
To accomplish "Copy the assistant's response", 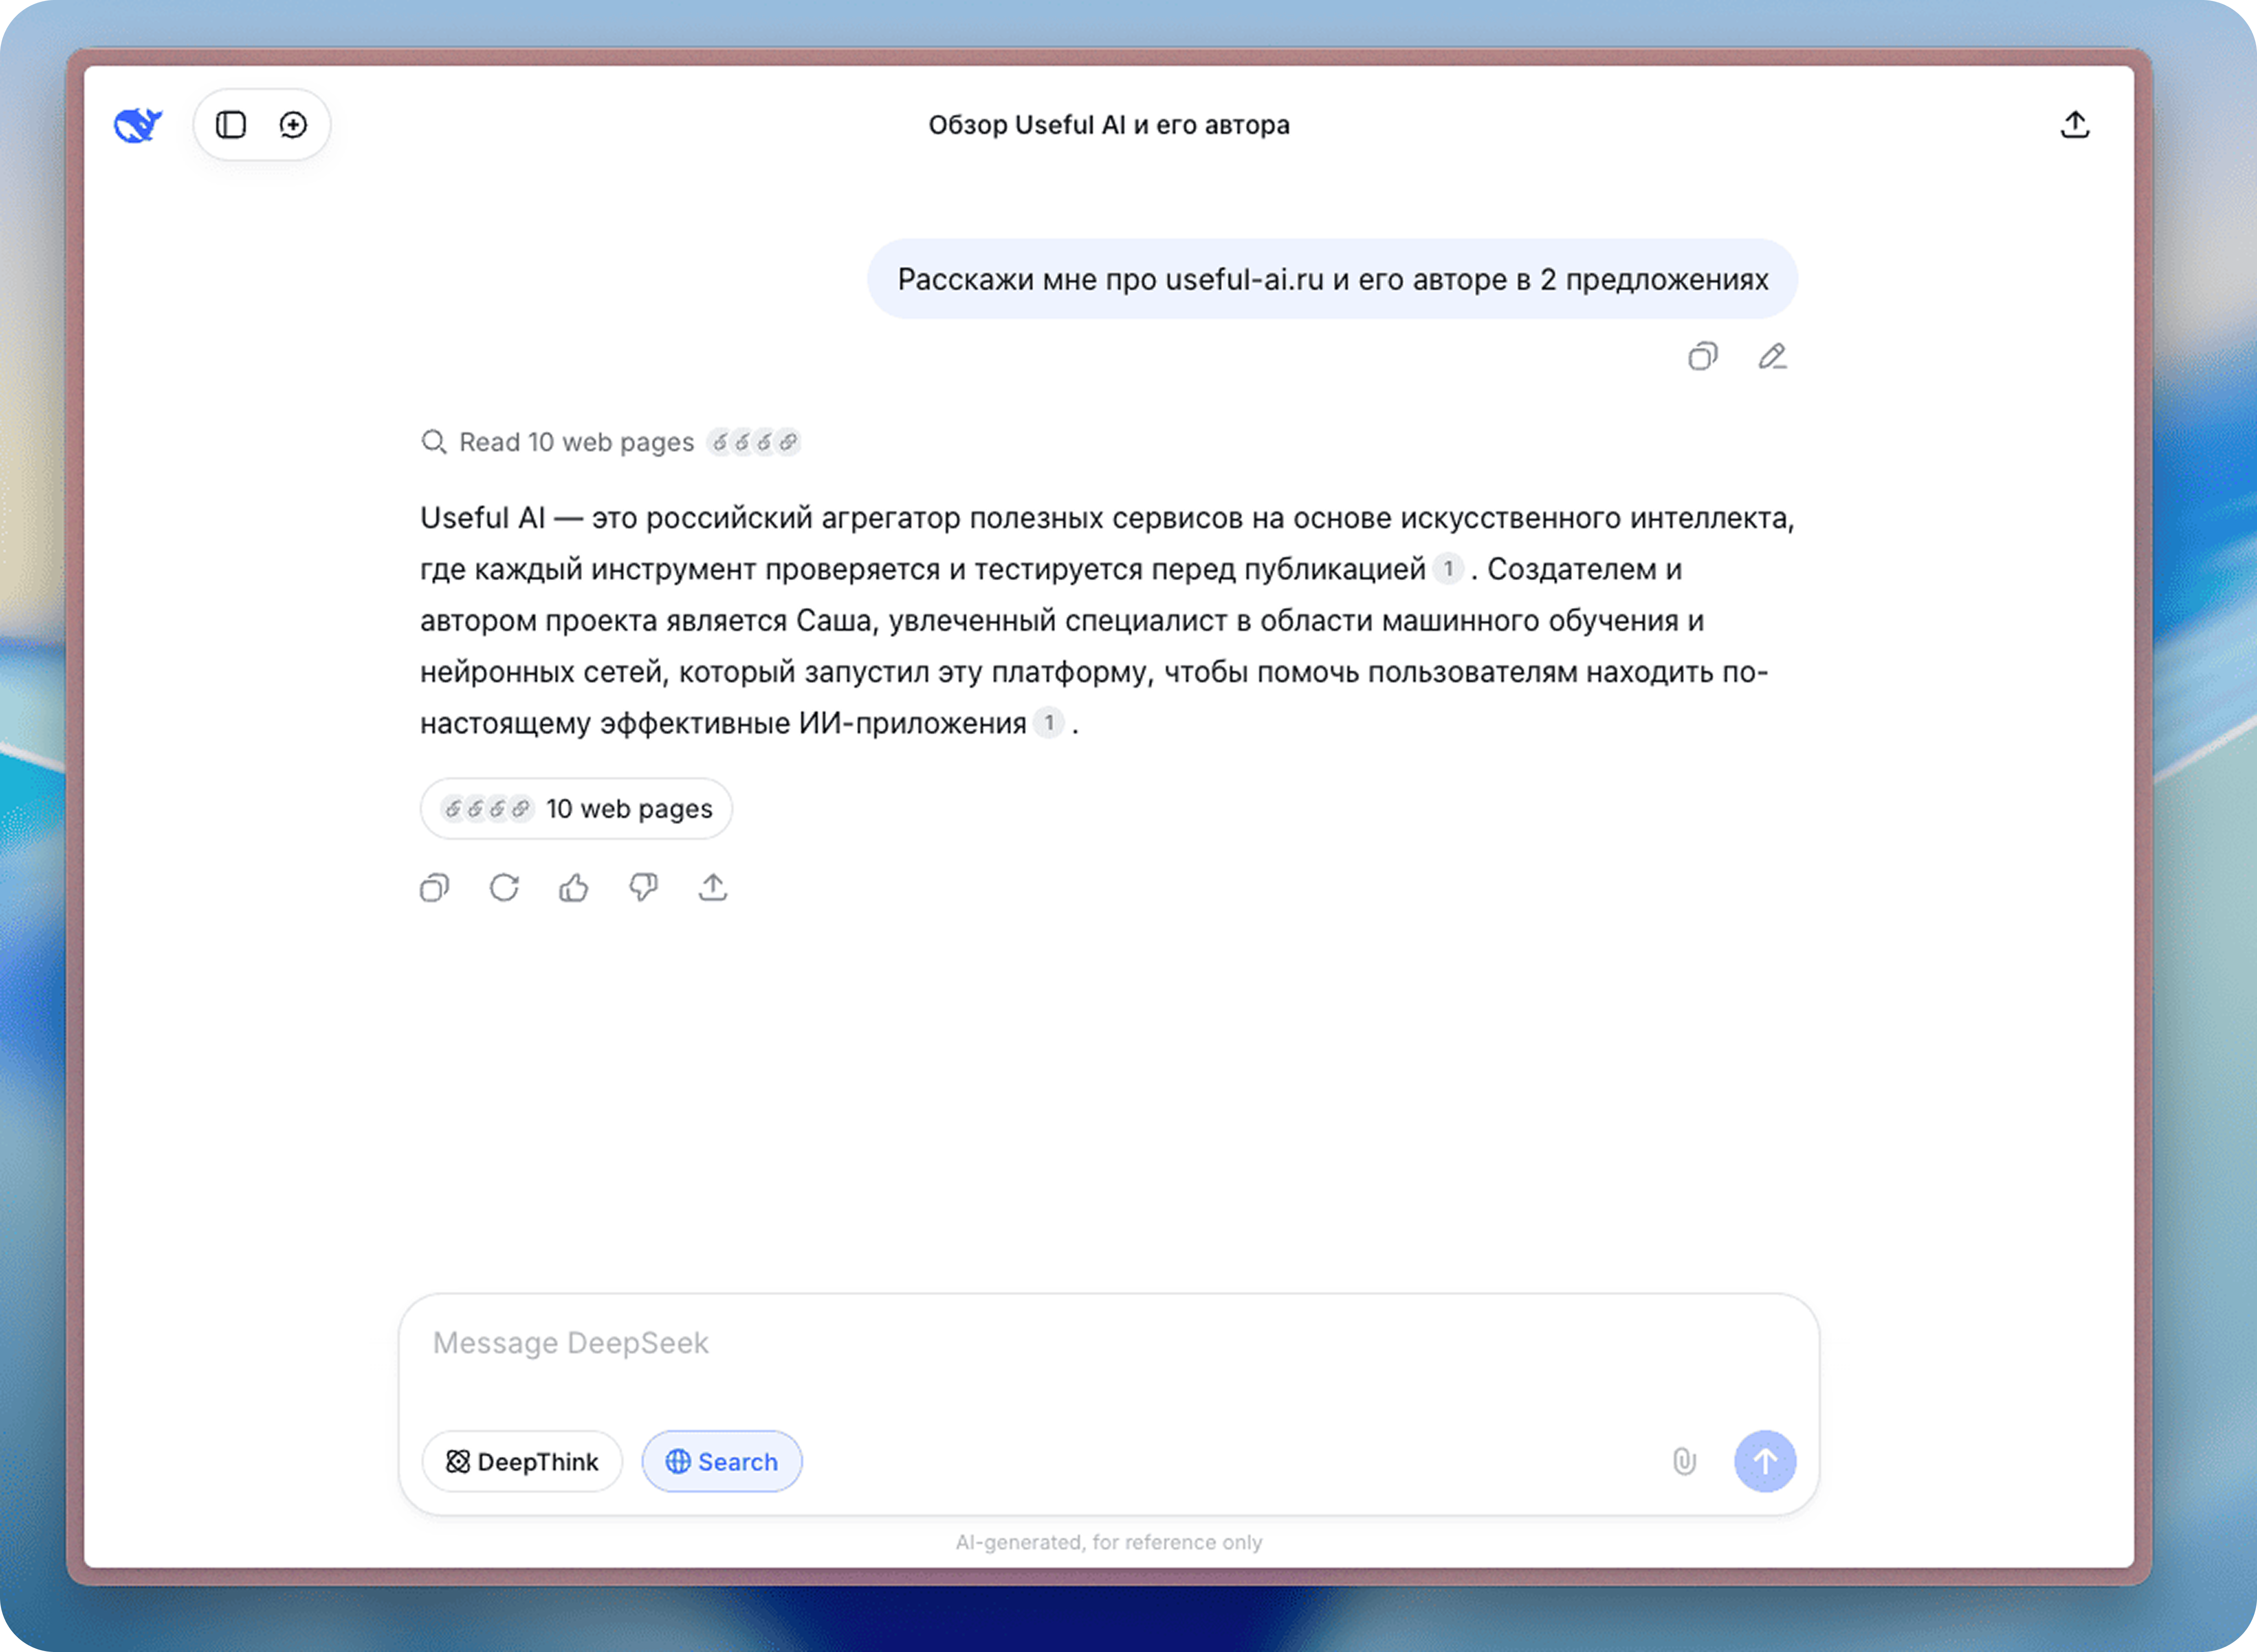I will tap(434, 887).
